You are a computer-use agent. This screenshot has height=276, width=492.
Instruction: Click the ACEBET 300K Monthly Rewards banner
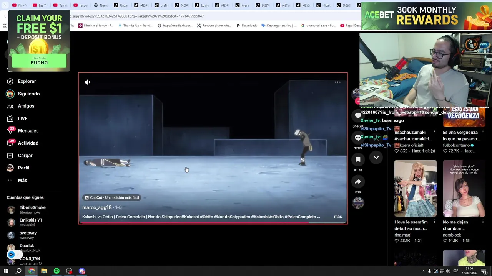pyautogui.click(x=427, y=16)
